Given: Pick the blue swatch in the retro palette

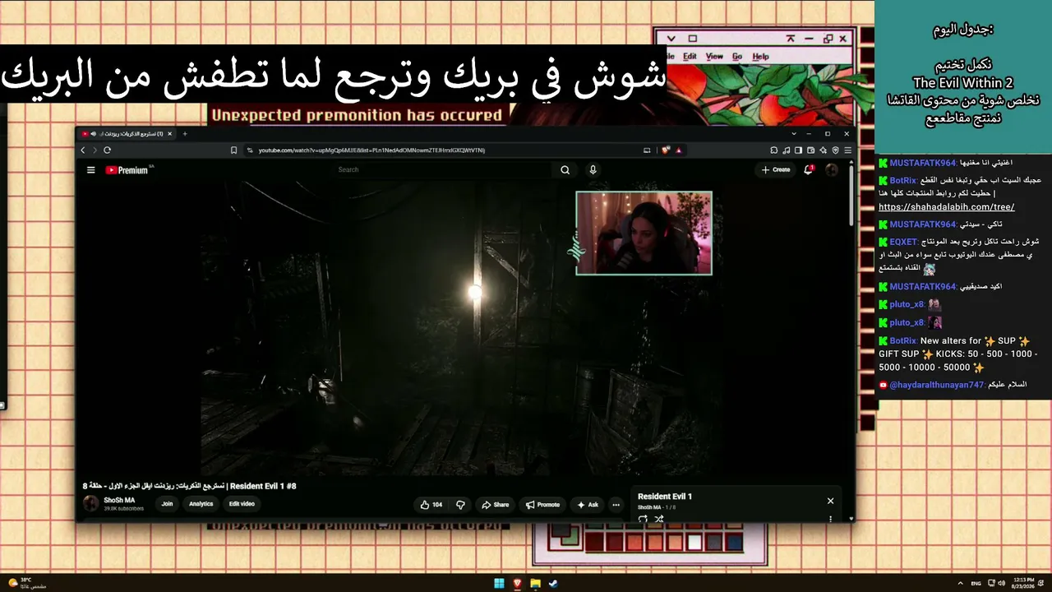Looking at the screenshot, I should click(x=734, y=543).
